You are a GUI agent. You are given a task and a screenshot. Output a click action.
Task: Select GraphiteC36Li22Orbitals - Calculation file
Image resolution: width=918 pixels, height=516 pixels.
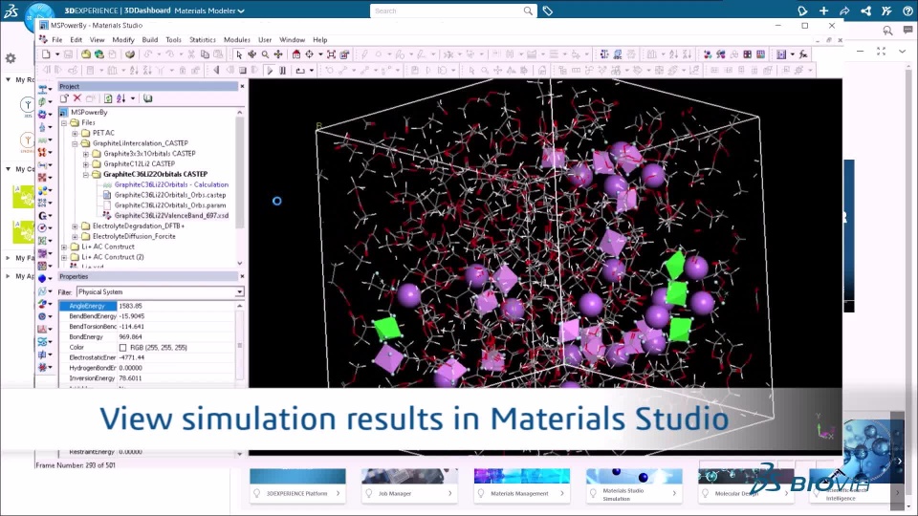click(171, 184)
